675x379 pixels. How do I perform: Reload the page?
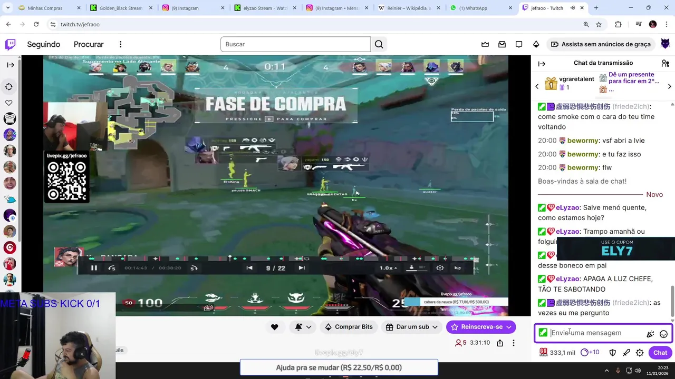36,24
